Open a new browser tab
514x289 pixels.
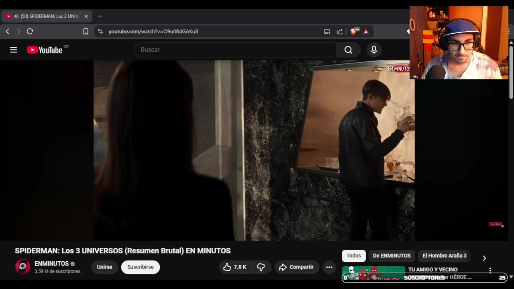pyautogui.click(x=100, y=16)
